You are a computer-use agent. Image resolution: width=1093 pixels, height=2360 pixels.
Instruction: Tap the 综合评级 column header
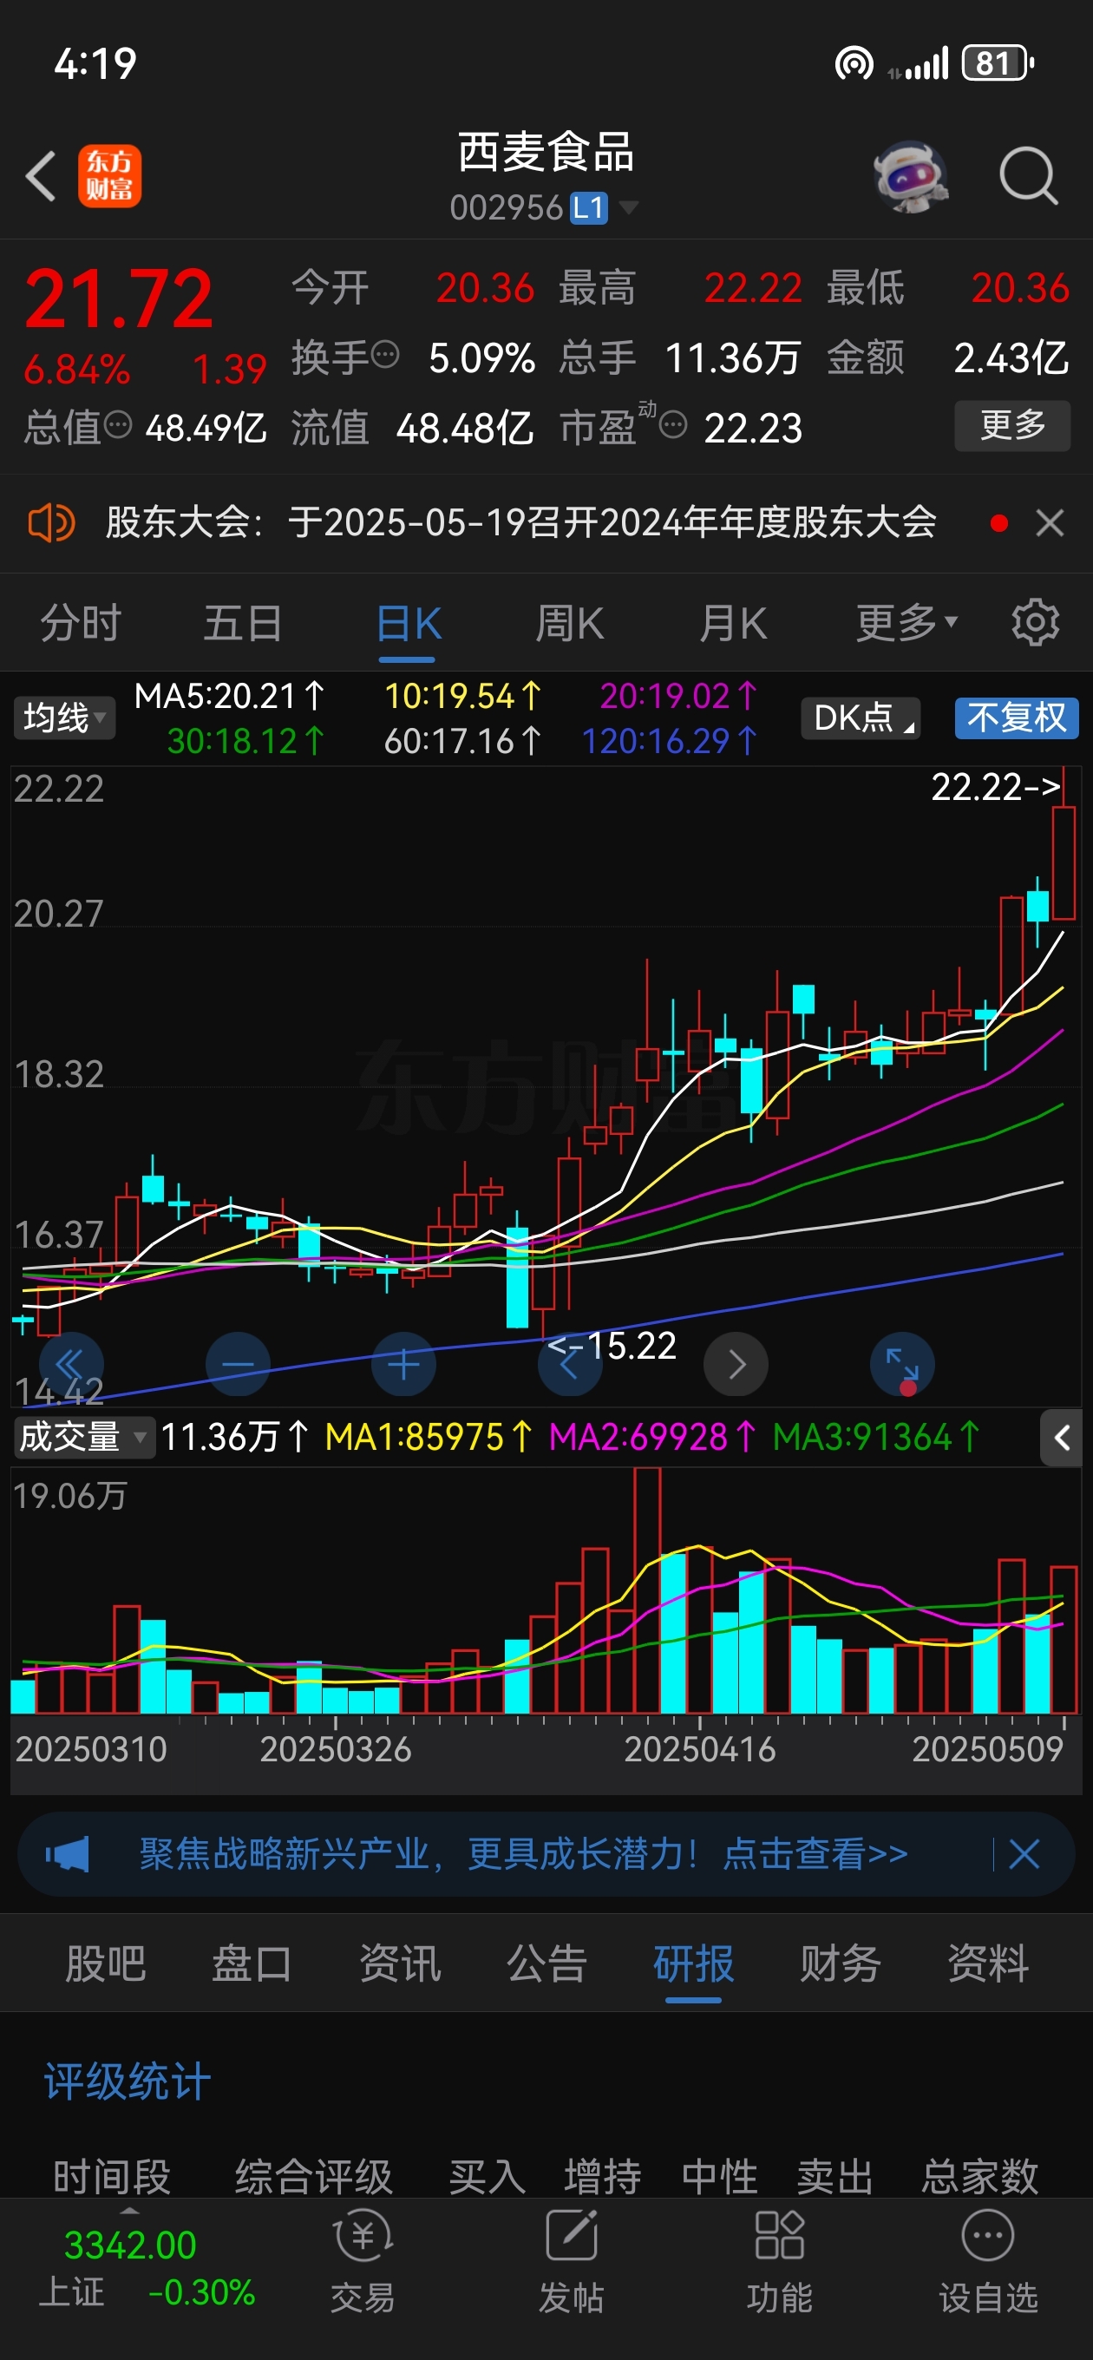(x=313, y=2176)
